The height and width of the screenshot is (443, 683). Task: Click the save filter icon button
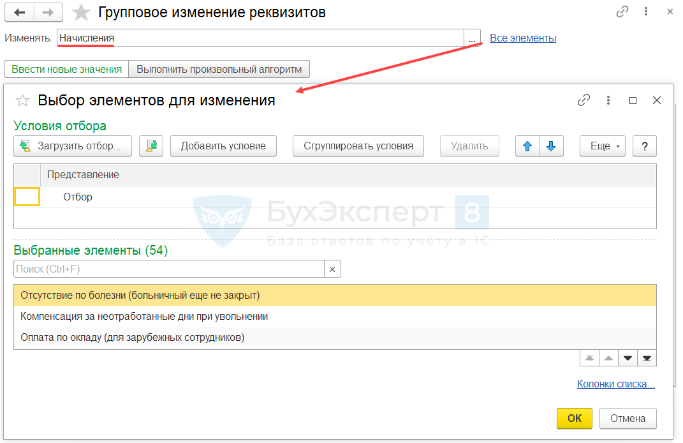[151, 146]
